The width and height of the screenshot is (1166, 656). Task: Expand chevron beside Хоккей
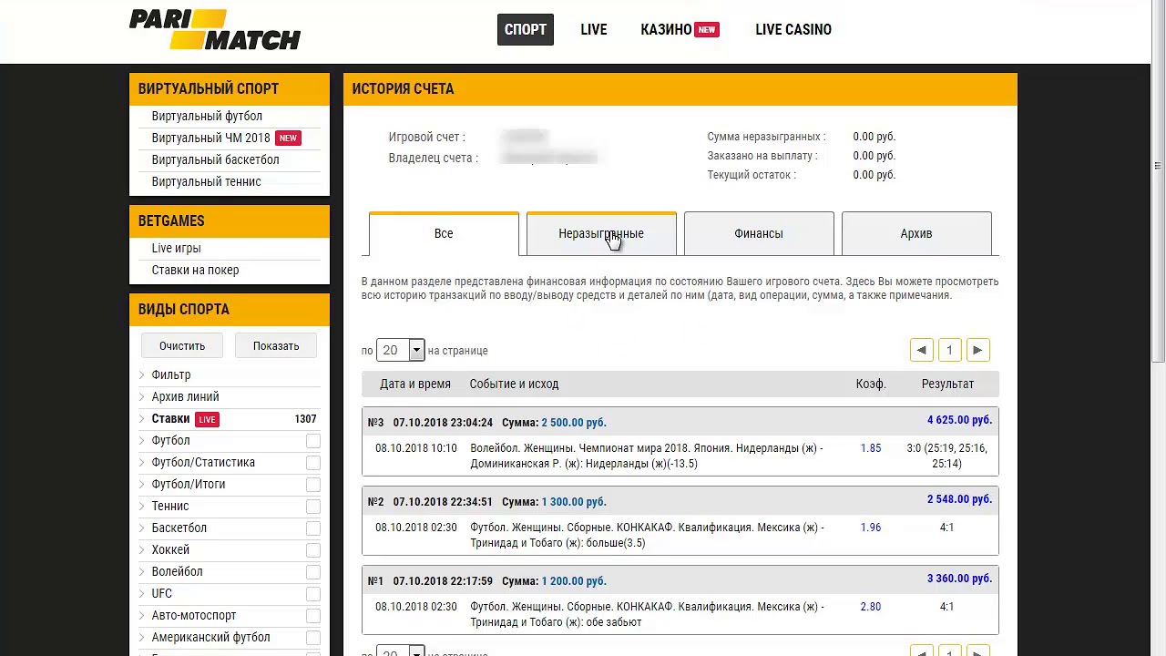pyautogui.click(x=142, y=549)
